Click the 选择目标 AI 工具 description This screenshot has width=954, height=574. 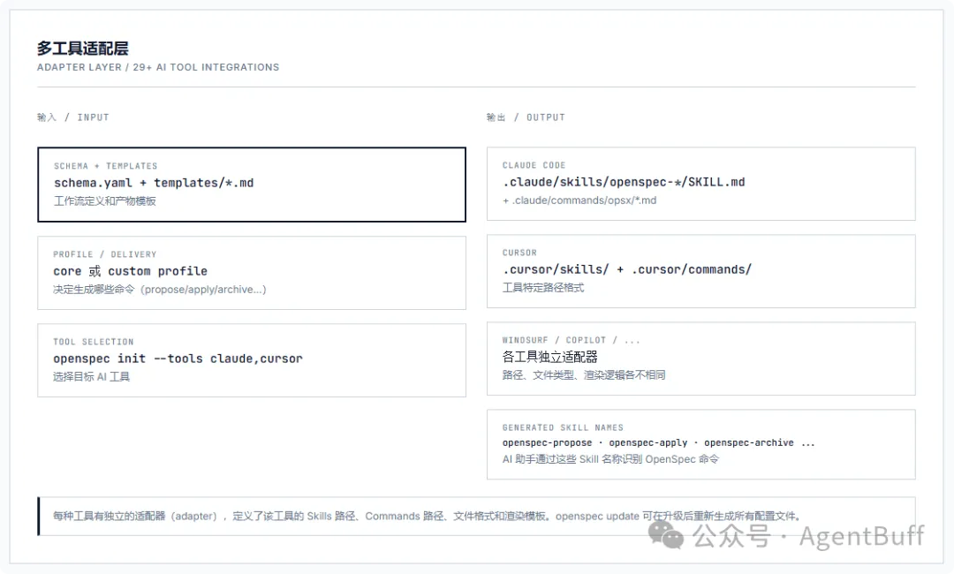[x=91, y=377]
